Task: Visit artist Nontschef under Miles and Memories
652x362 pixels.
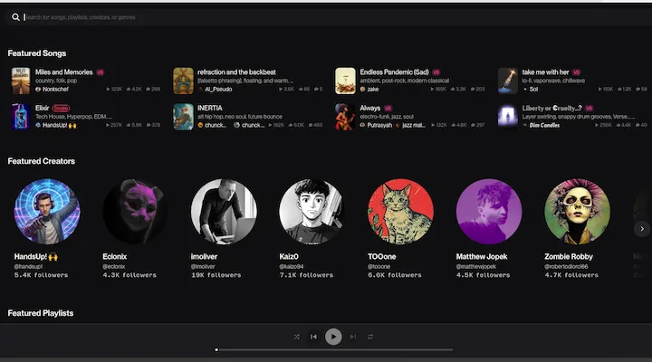Action: (55, 90)
